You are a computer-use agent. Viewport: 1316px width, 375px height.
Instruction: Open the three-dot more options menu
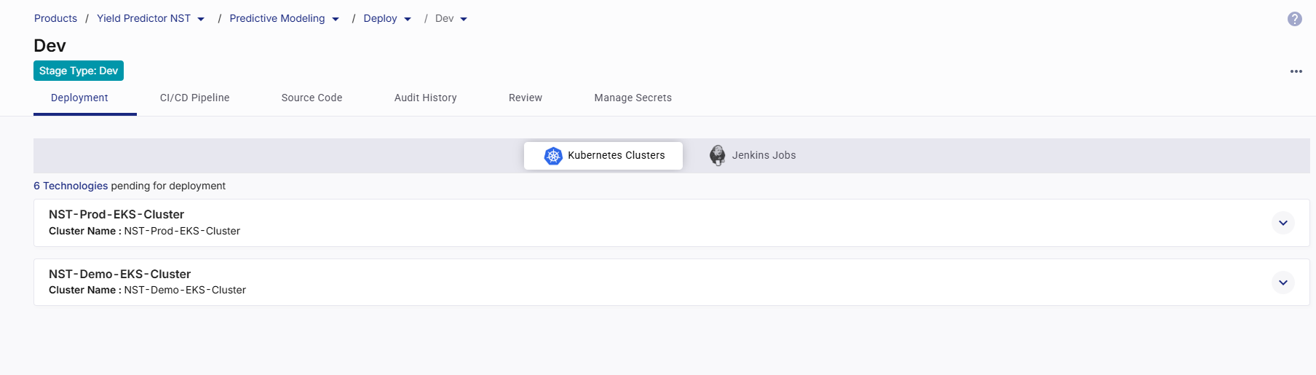(x=1296, y=71)
